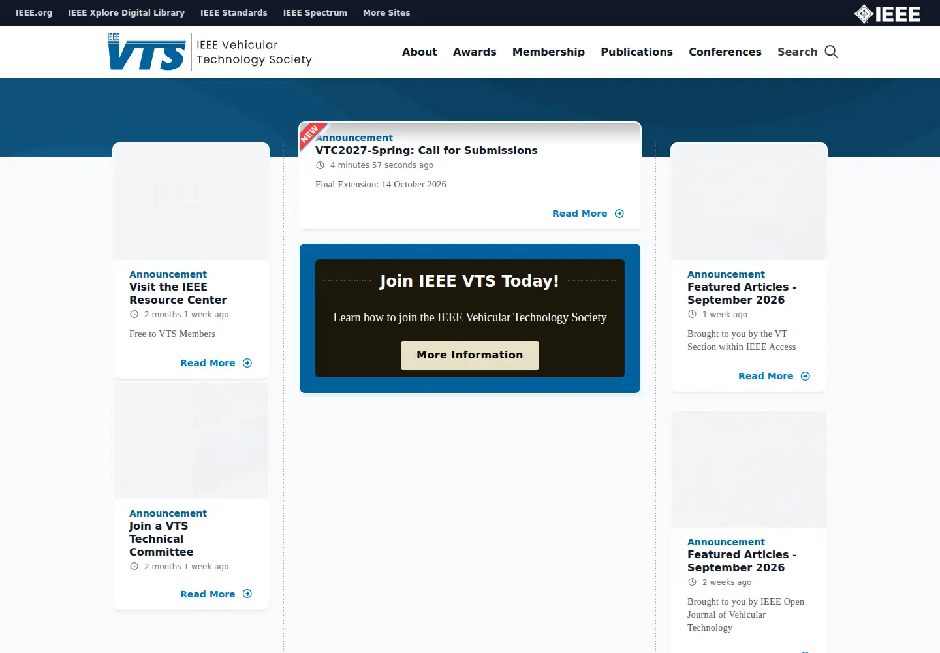The height and width of the screenshot is (653, 940).
Task: Read More on Featured Articles from 1 week ago
Action: point(766,376)
